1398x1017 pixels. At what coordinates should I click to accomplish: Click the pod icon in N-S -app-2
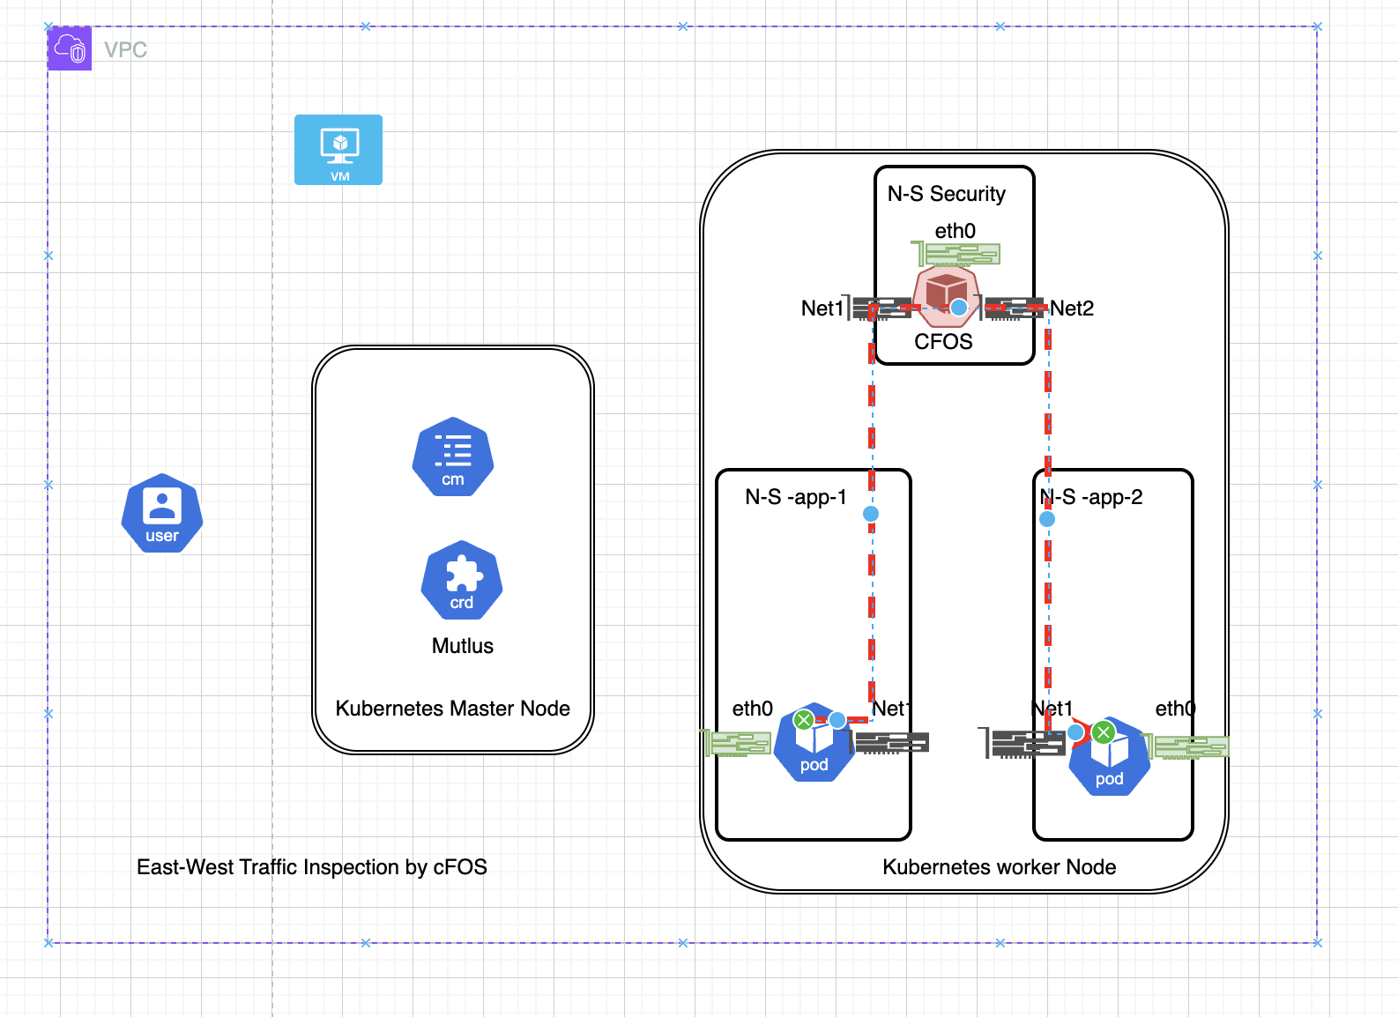pyautogui.click(x=1110, y=756)
